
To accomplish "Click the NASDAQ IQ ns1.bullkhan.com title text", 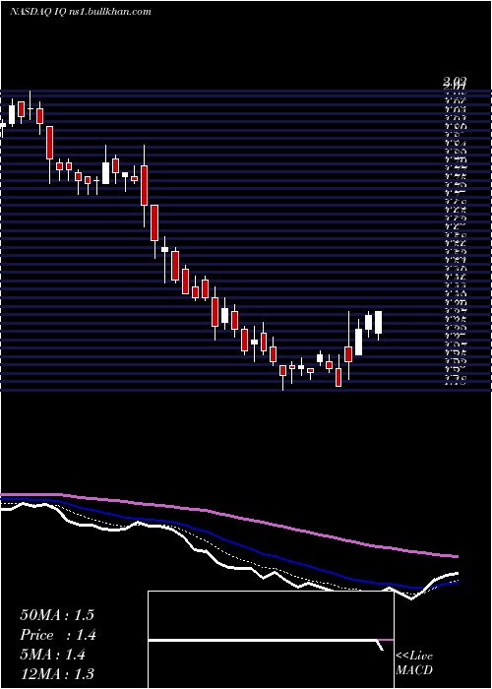I will 81,12.
